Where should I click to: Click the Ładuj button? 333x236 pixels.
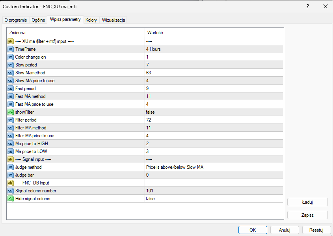(307, 202)
